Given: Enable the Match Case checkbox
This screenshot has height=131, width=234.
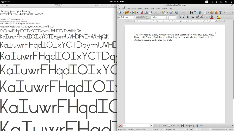Looking at the screenshot, I should coord(169,126).
